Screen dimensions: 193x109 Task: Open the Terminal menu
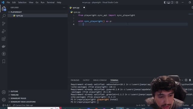51,2
